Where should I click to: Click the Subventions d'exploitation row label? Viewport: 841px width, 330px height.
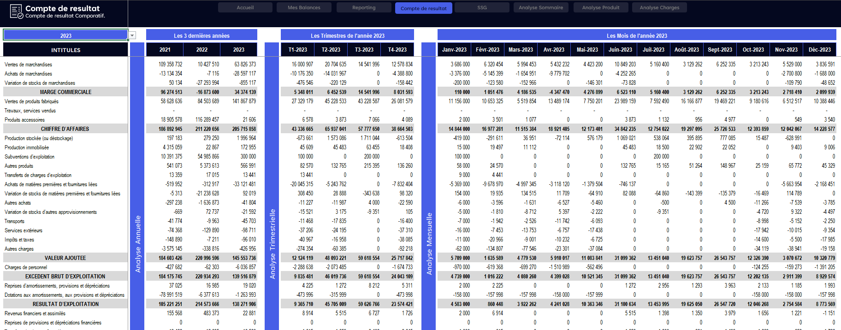coord(30,157)
